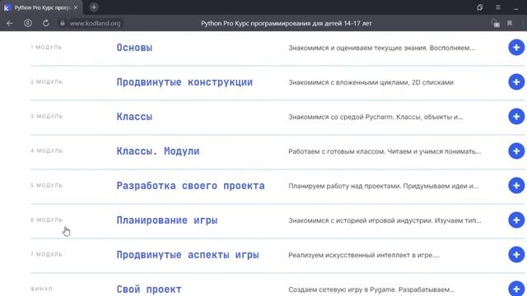Close the Python Pro Курс tab
This screenshot has height=296, width=527.
click(x=76, y=7)
